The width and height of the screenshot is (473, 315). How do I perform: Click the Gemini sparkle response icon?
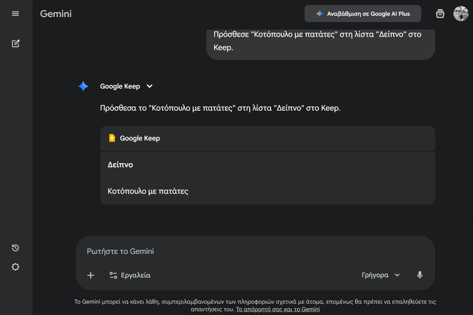pos(83,86)
